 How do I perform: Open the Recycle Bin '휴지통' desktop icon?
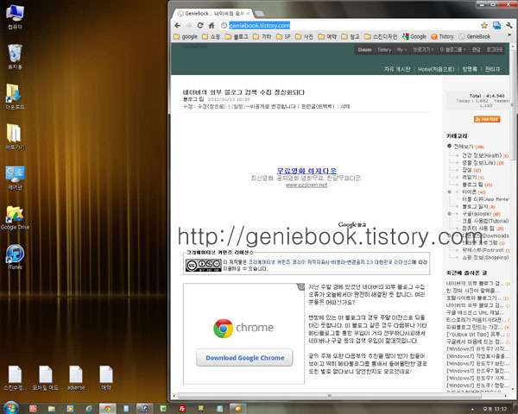[x=15, y=57]
